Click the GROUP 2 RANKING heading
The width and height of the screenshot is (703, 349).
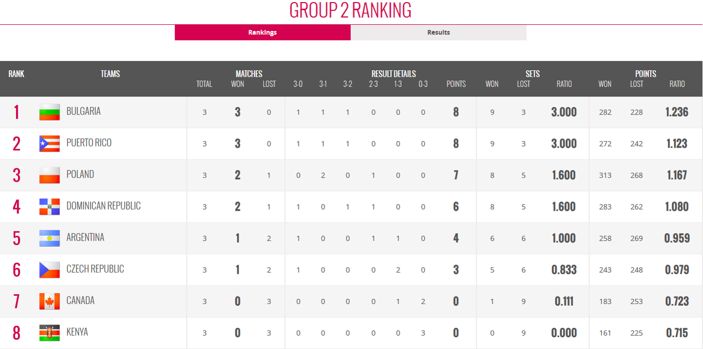tap(350, 10)
